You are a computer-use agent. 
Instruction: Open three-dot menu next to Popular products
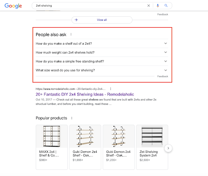click(x=72, y=118)
